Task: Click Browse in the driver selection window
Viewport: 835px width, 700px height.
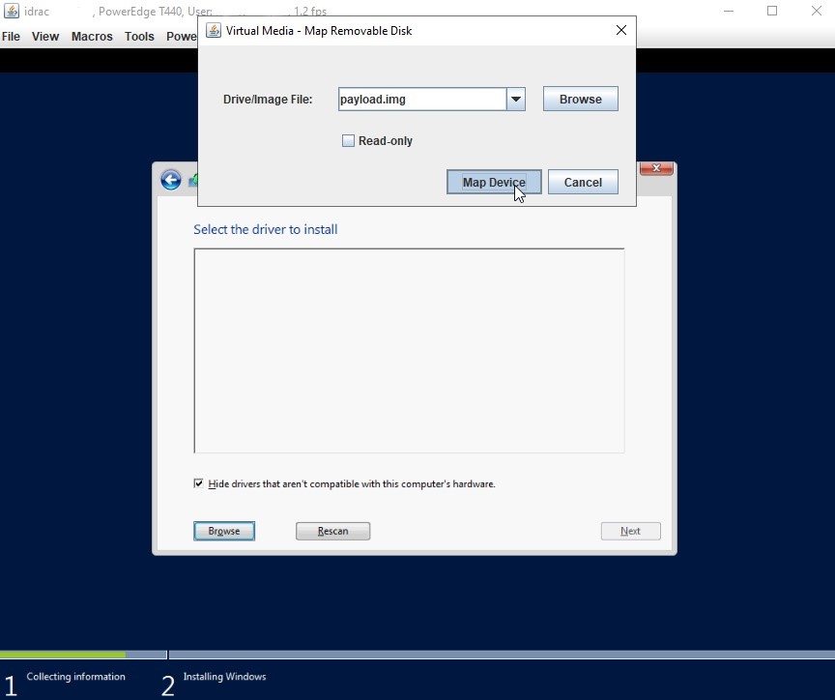Action: point(224,530)
